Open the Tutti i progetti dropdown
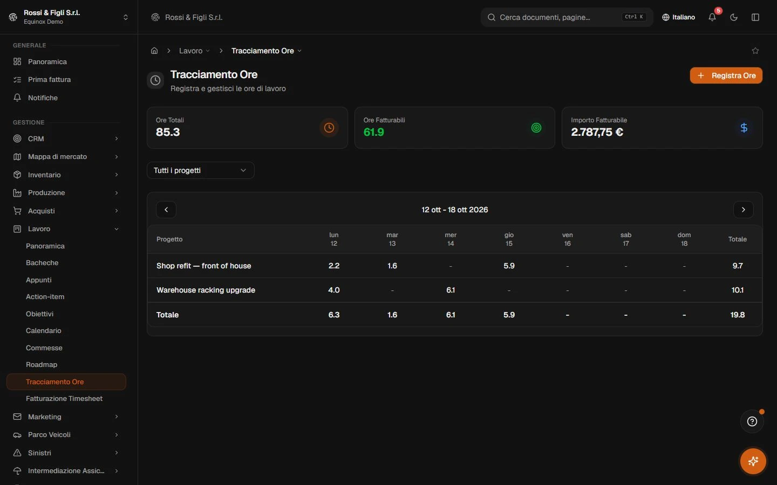 [201, 170]
